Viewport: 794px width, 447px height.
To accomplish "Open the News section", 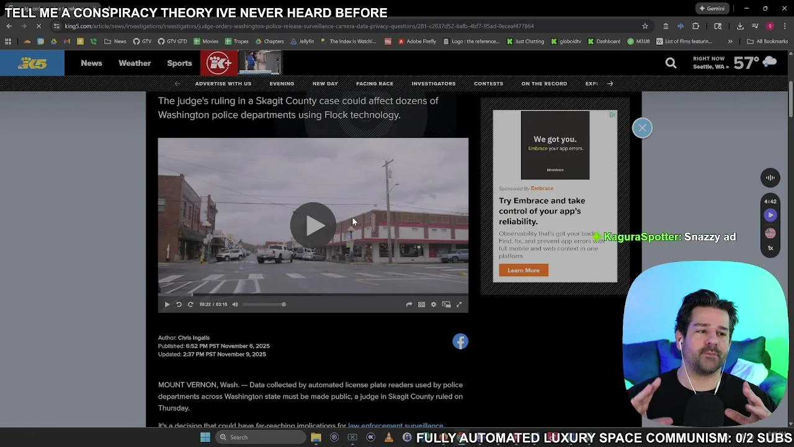I will tap(91, 63).
